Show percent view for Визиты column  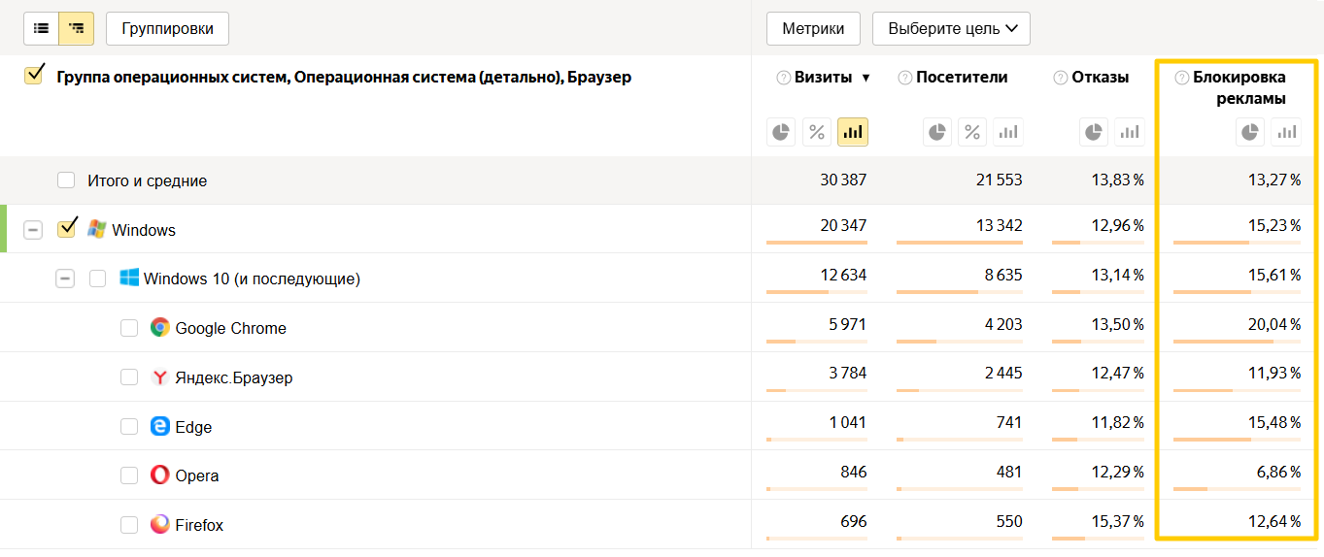coord(817,132)
